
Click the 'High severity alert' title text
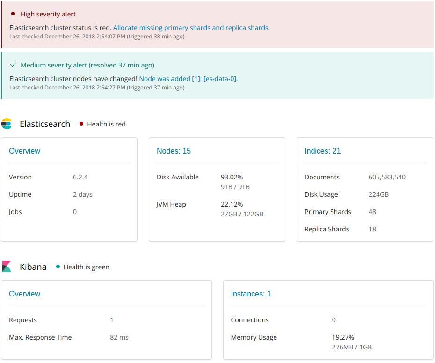[x=48, y=14]
